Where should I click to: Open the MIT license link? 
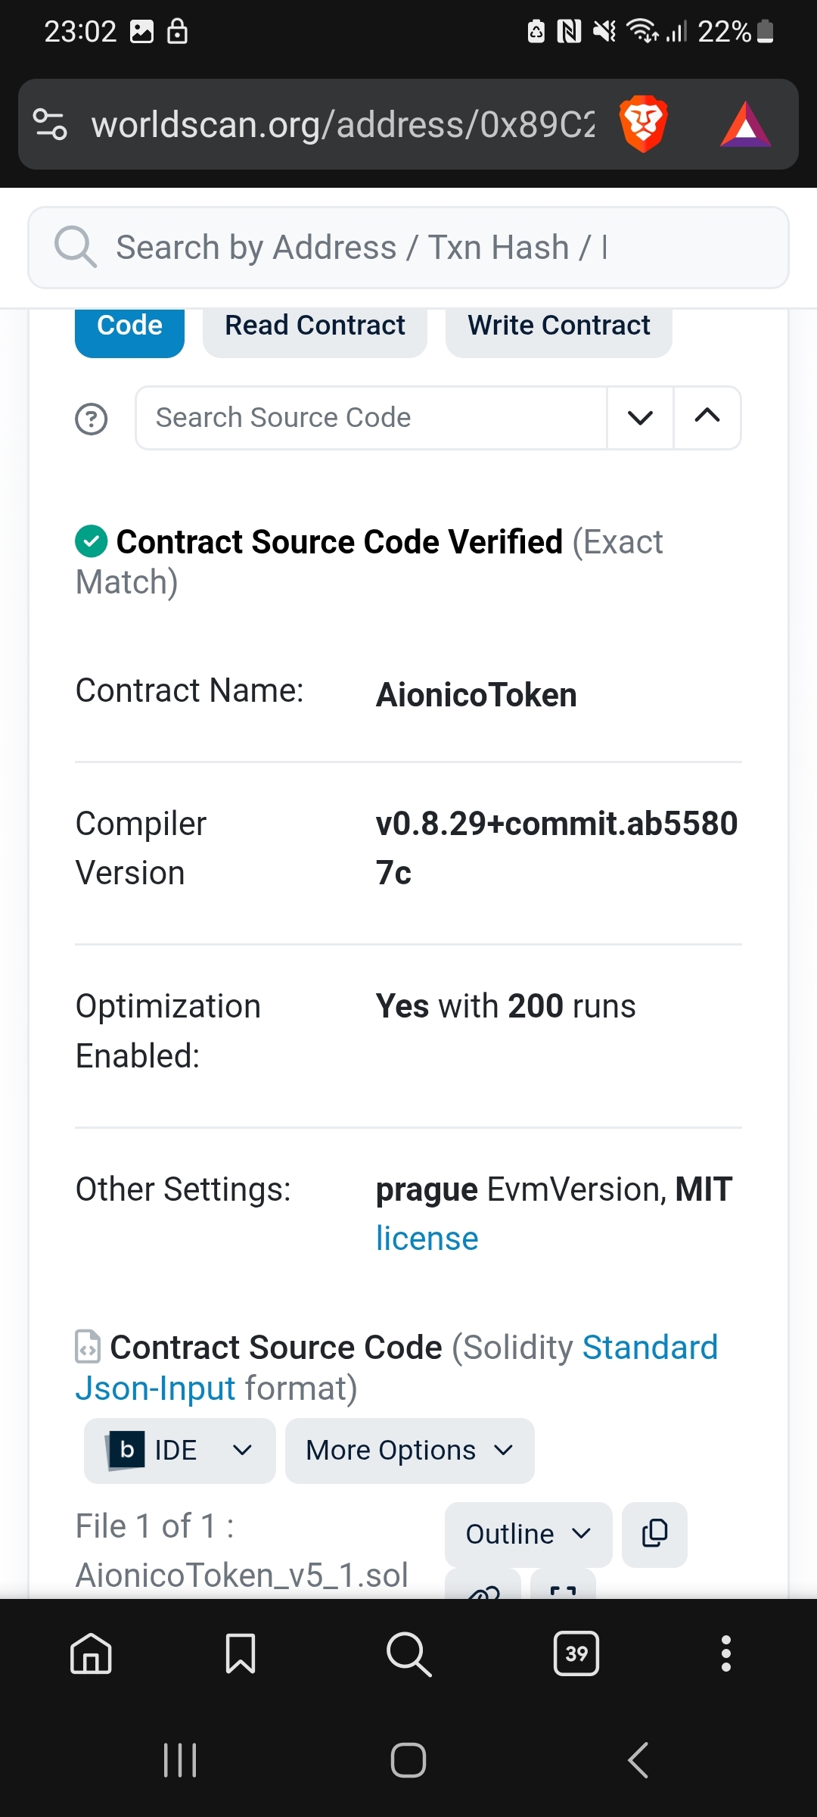(427, 1239)
